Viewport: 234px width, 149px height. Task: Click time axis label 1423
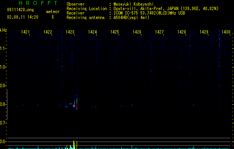(x=70, y=32)
